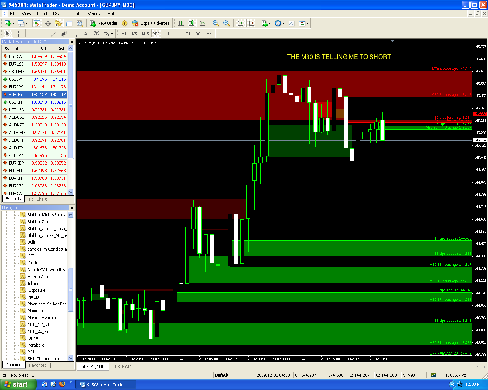Viewport: 488px width, 390px height.
Task: Switch timeframe to D1
Action: coord(188,34)
